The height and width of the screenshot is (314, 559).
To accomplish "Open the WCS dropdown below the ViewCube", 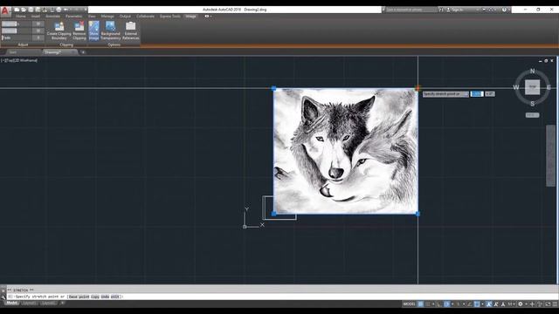I will (x=532, y=115).
